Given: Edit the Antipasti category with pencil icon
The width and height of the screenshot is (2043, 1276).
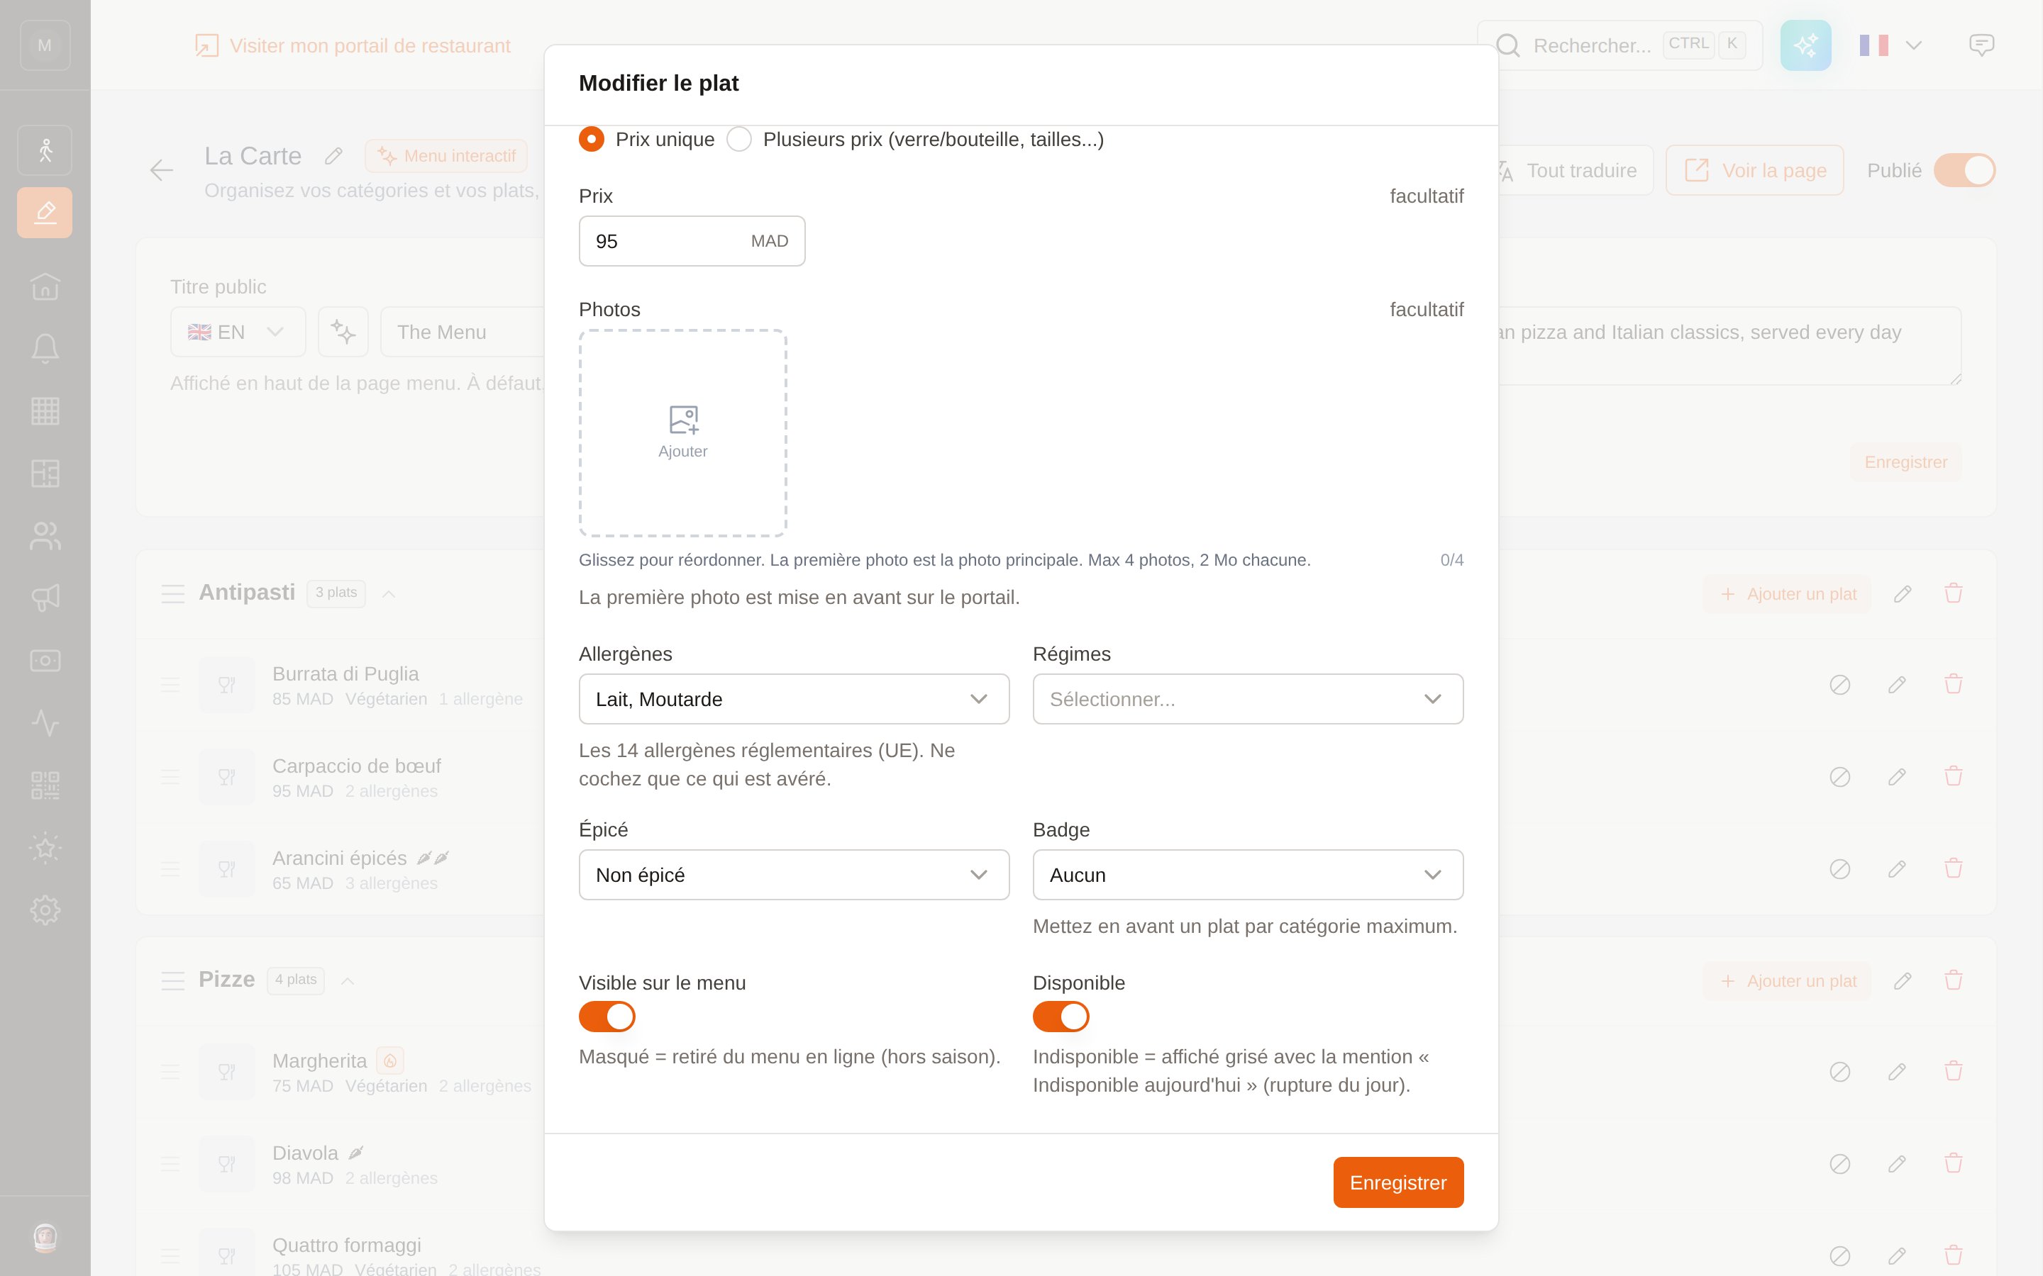Looking at the screenshot, I should pos(1902,594).
